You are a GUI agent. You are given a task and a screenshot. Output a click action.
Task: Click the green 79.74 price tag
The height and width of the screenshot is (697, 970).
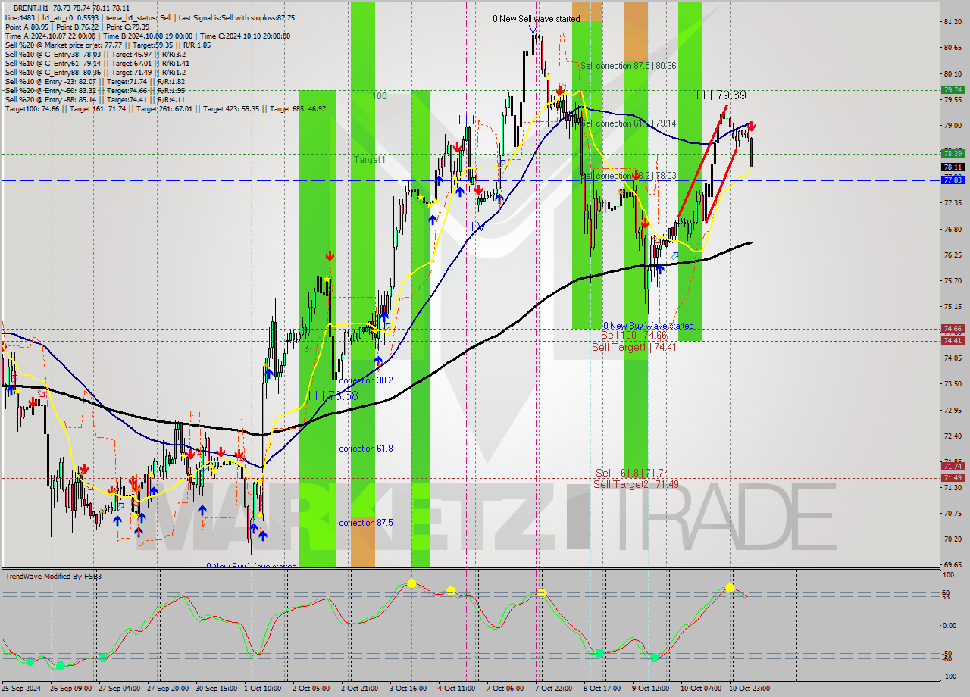953,89
